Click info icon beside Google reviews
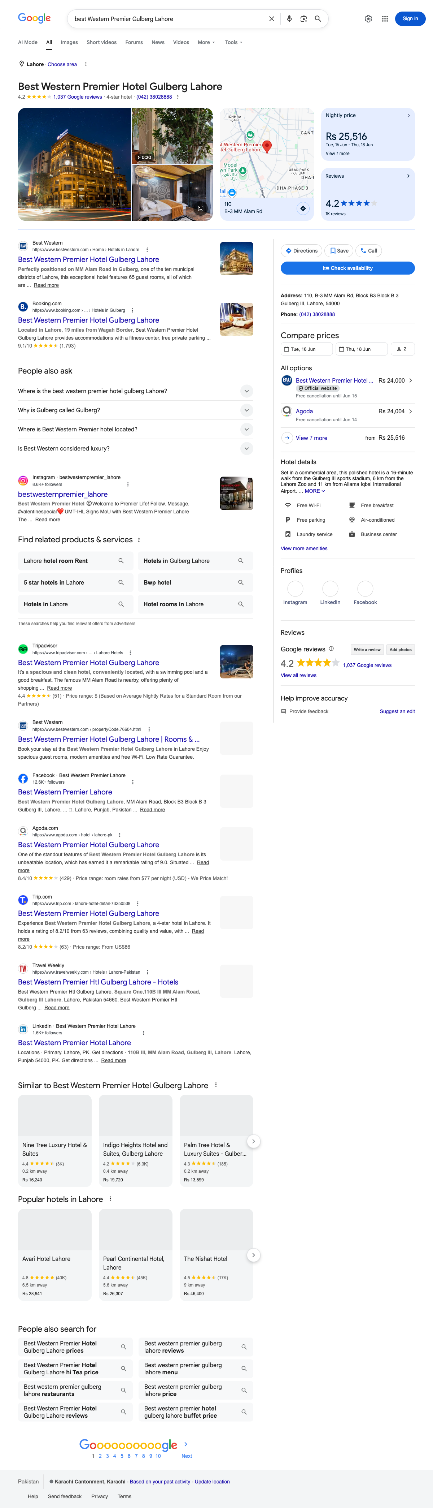This screenshot has width=433, height=1508. click(331, 649)
